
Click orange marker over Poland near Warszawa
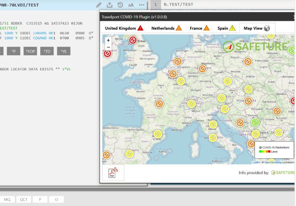(x=248, y=61)
